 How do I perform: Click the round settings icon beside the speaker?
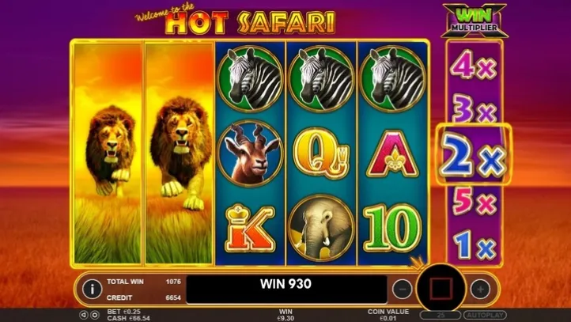pyautogui.click(x=94, y=315)
